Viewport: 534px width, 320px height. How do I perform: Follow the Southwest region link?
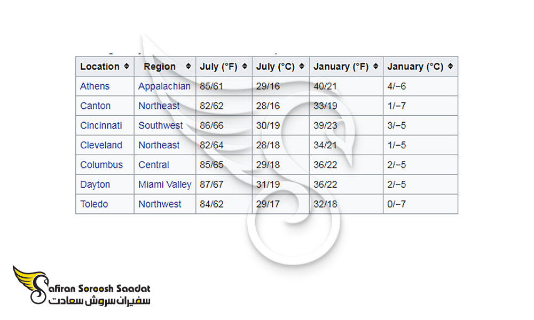[x=161, y=125]
